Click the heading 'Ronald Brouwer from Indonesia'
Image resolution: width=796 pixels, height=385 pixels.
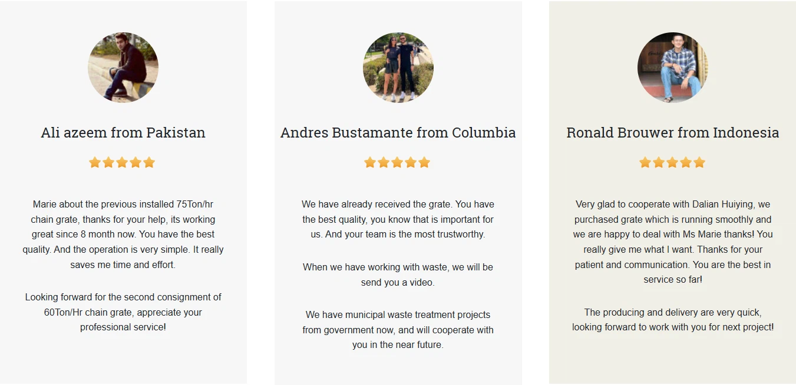click(x=672, y=133)
